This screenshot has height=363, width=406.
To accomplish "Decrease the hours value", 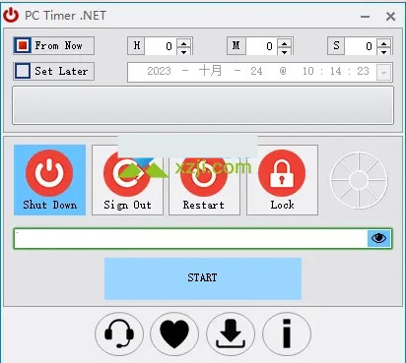I will pos(183,51).
